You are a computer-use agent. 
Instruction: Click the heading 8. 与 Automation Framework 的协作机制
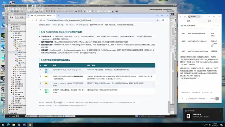coord(61,32)
